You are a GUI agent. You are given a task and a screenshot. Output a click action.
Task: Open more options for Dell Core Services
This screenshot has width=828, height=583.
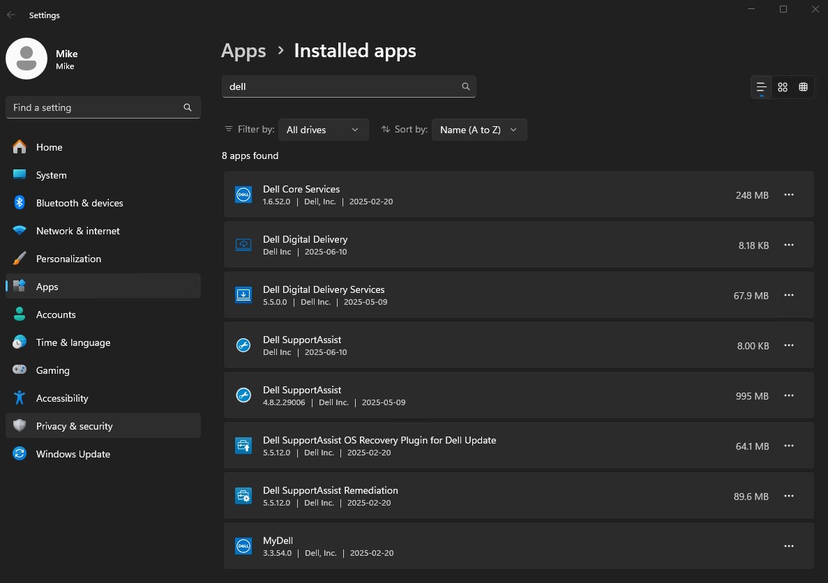point(789,195)
